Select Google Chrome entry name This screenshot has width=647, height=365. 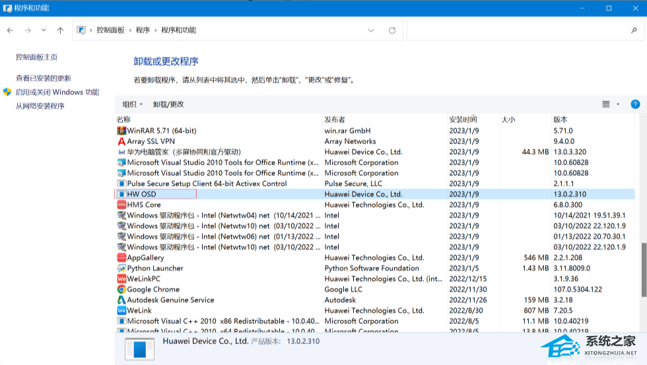pos(153,290)
